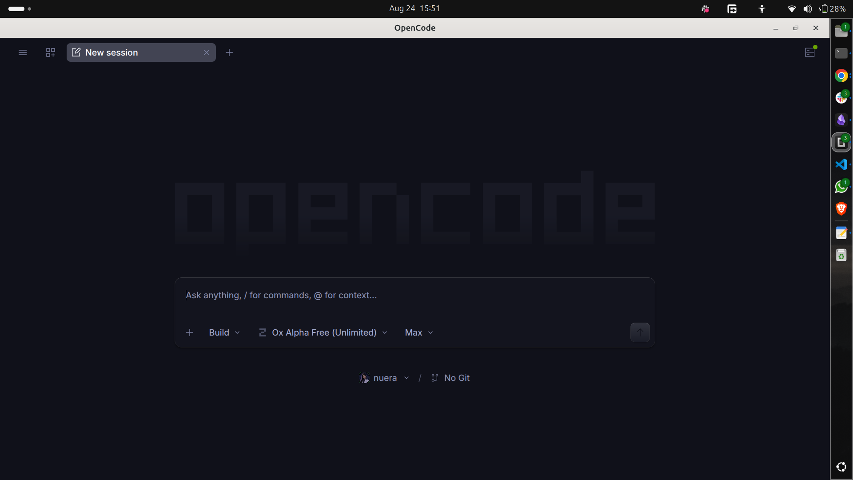Screen dimensions: 853x480
Task: Open the Ox Alpha Free model dropdown
Action: pos(323,332)
